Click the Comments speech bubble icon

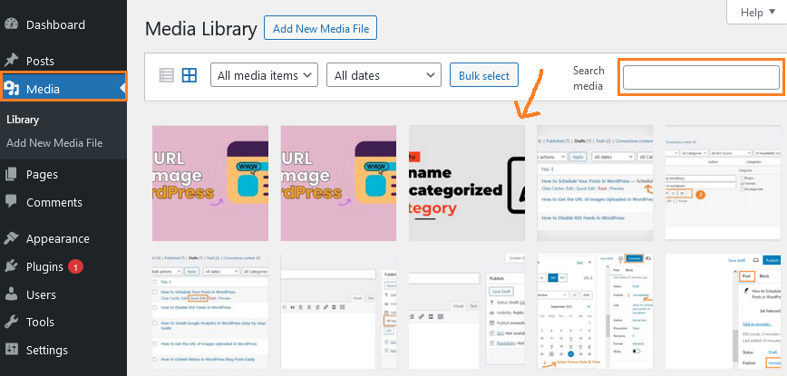pos(11,202)
